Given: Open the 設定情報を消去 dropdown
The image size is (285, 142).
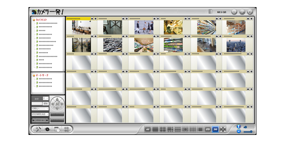Looking at the screenshot, I should 40,114.
